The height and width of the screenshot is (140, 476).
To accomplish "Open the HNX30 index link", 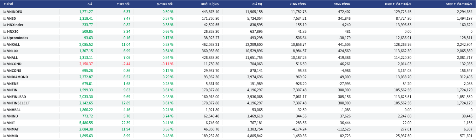I will (13, 31).
